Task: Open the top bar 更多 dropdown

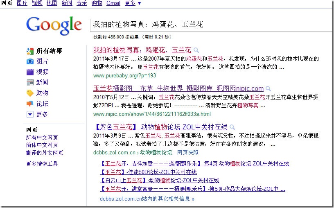Action: (x=133, y=3)
